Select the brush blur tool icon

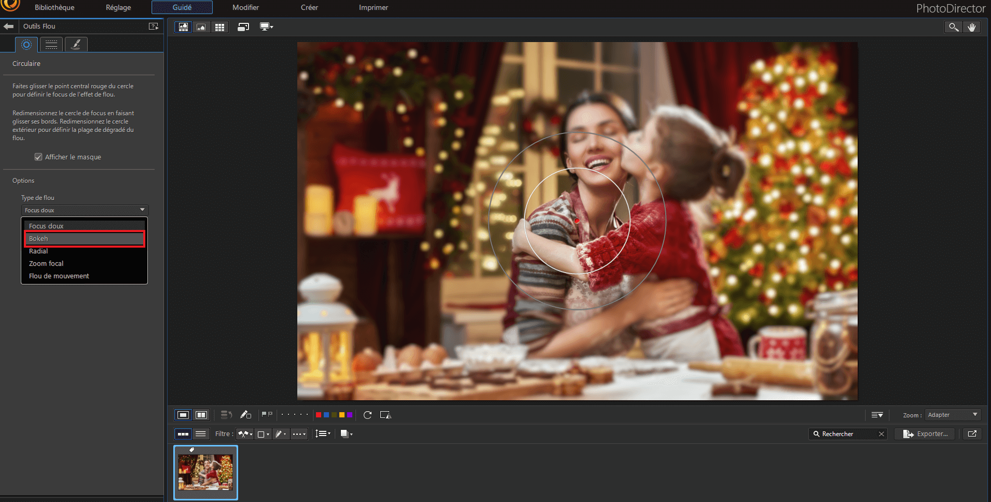(x=76, y=45)
